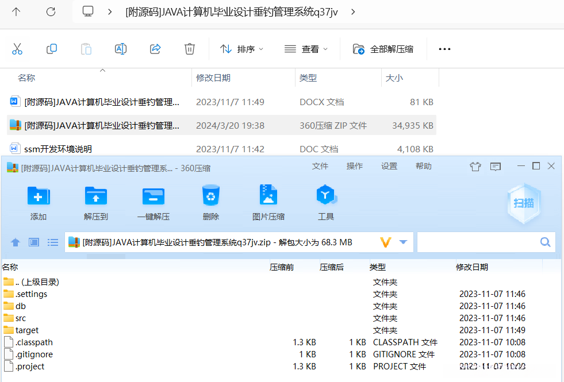Click the 扫描 scan hexagon button
The width and height of the screenshot is (564, 382).
(524, 203)
